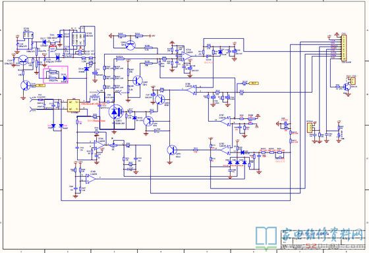This screenshot has width=369, height=253.
Task: Click the yellow net label right of center
Action: click(254, 83)
